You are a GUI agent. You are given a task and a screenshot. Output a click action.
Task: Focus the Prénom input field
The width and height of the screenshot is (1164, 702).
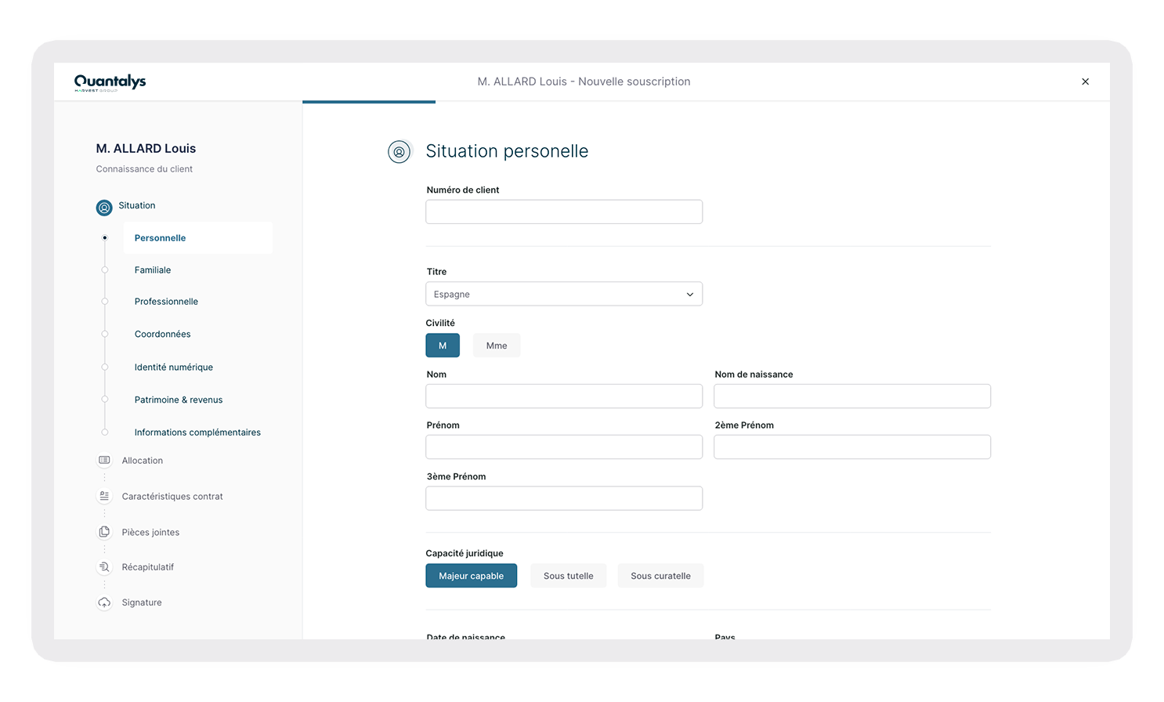pyautogui.click(x=564, y=447)
